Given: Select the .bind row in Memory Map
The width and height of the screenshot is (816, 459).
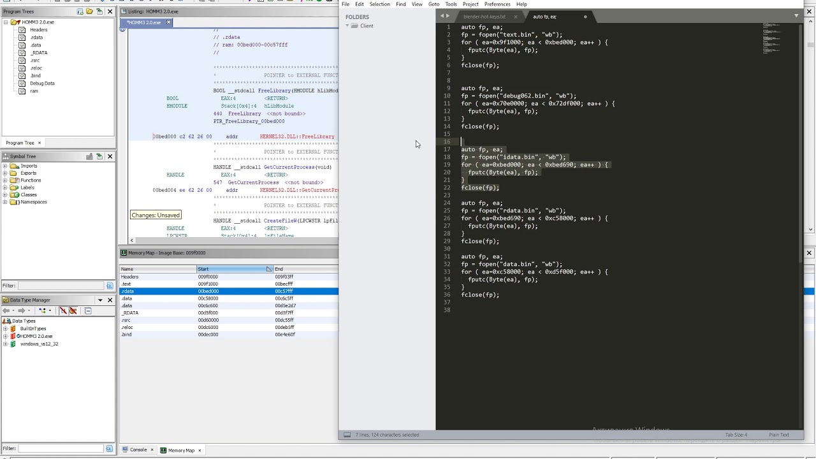Looking at the screenshot, I should [229, 334].
